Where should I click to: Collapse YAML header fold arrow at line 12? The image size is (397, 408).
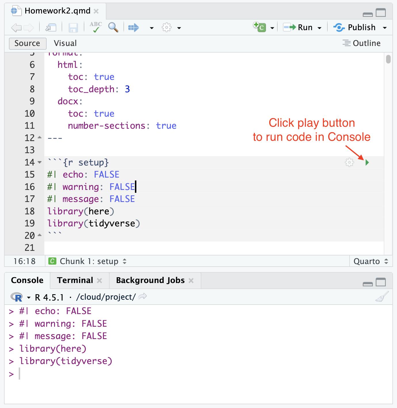[40, 138]
